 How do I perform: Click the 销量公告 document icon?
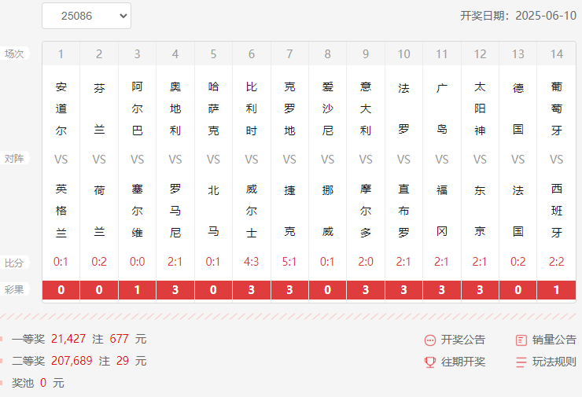(521, 340)
